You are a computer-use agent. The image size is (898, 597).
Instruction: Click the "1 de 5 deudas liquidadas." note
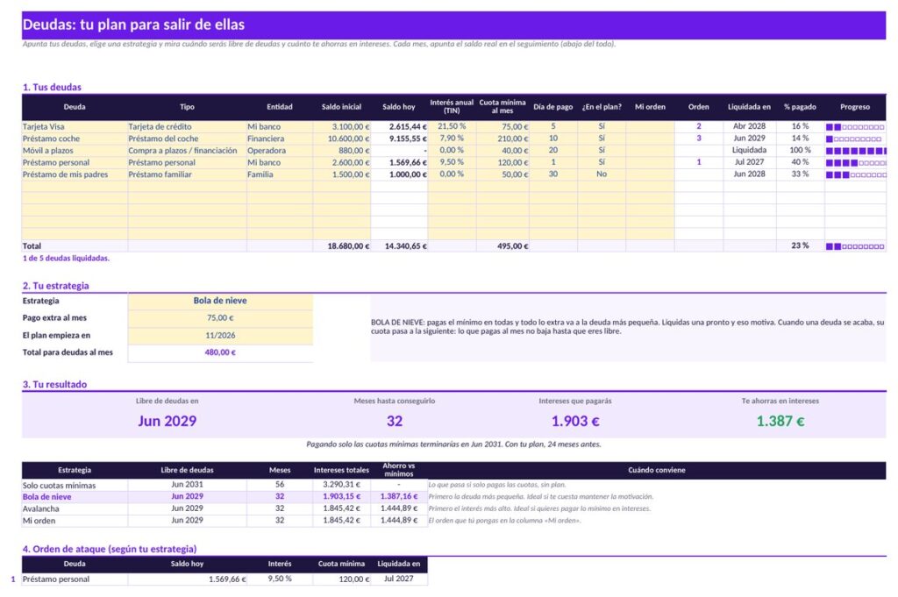66,258
